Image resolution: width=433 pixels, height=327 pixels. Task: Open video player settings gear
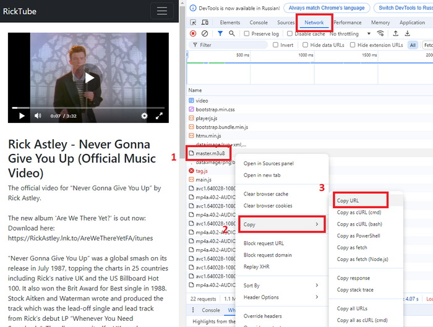(x=144, y=116)
